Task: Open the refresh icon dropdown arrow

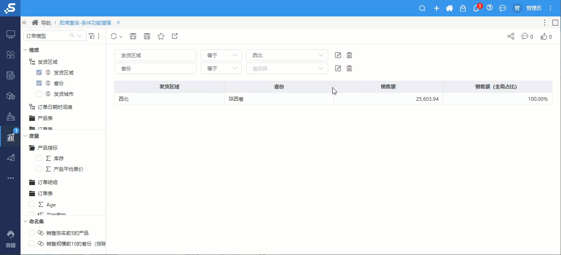Action: [121, 37]
